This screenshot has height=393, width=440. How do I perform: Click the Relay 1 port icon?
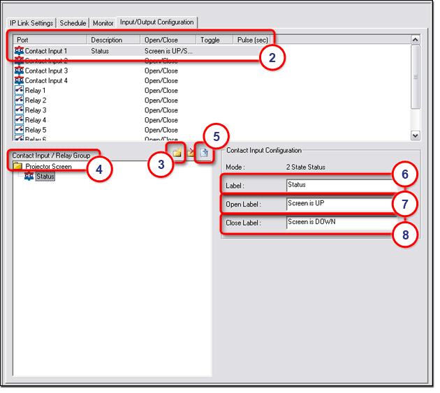coord(19,91)
